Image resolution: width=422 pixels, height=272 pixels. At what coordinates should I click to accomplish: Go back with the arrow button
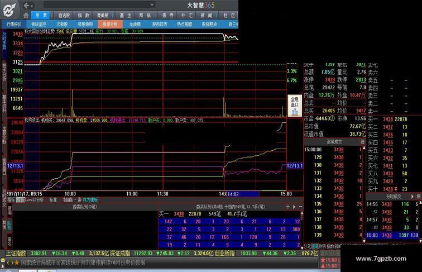click(26, 6)
